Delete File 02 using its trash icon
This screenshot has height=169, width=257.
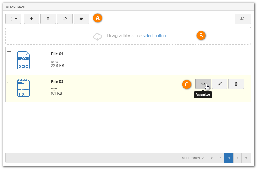pyautogui.click(x=236, y=84)
